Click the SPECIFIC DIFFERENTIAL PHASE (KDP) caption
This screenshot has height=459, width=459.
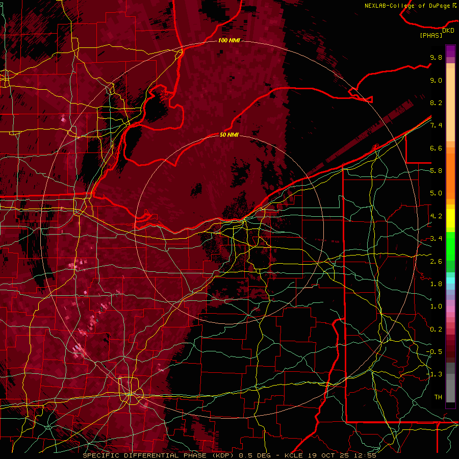pos(158,455)
